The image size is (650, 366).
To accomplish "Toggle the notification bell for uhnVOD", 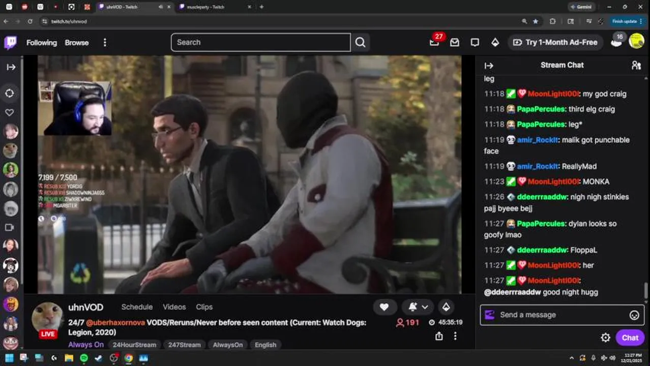I will [x=412, y=307].
